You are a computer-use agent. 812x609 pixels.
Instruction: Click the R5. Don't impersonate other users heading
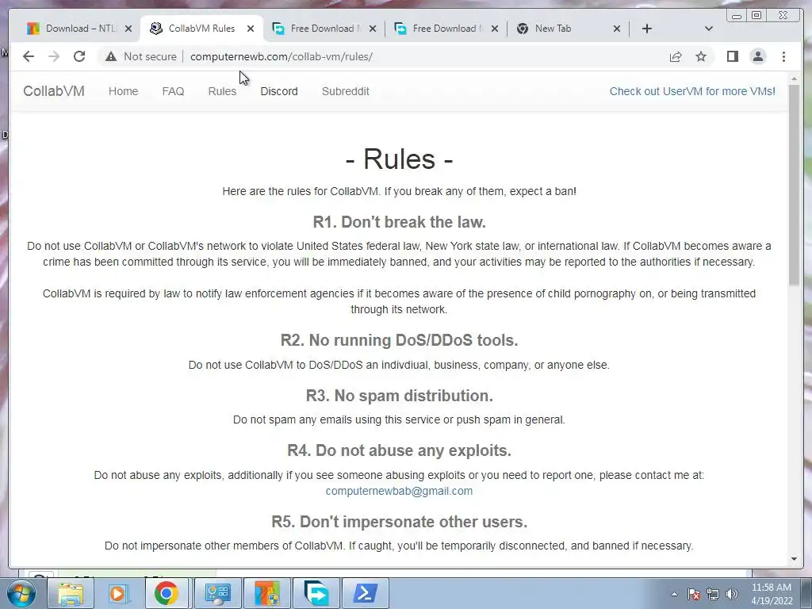400,522
